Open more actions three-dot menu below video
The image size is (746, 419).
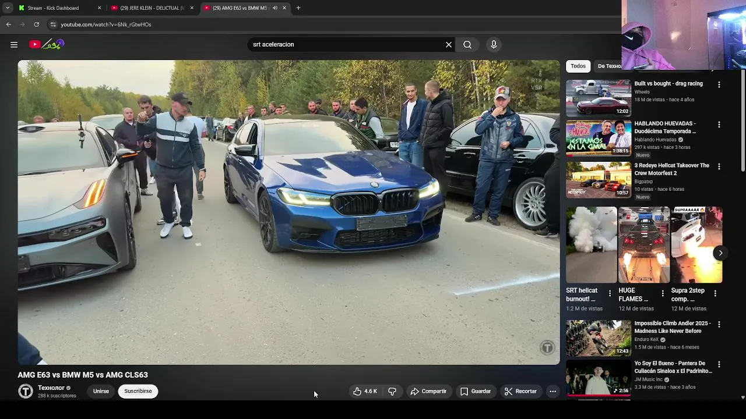(x=553, y=392)
